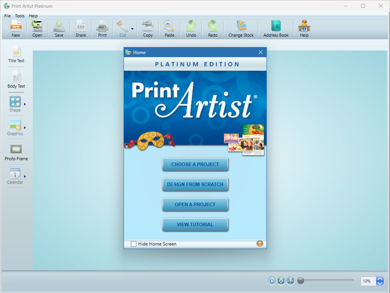The image size is (390, 293).
Task: Click the orange help icon in Home dialog
Action: [259, 244]
